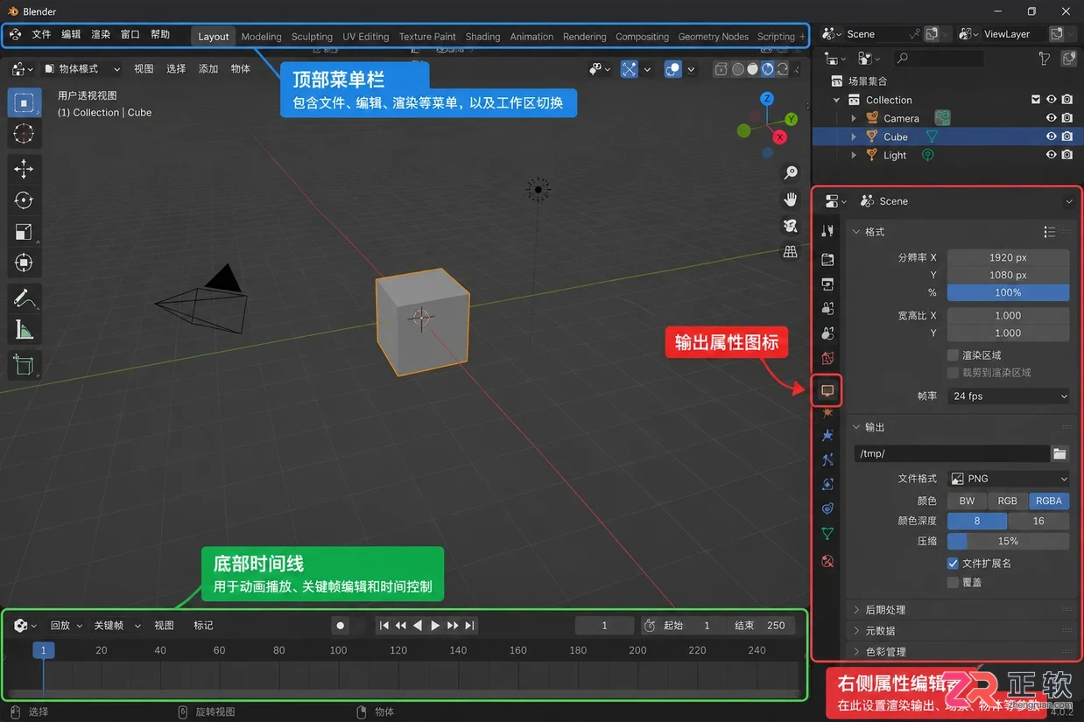Image resolution: width=1084 pixels, height=722 pixels.
Task: Open the monitor-shaped Output properties tab
Action: (x=827, y=389)
